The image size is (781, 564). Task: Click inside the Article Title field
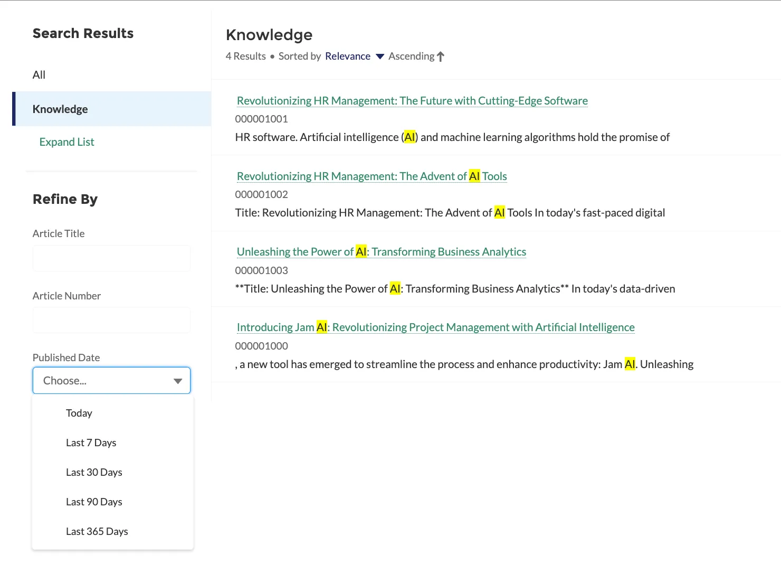point(111,258)
